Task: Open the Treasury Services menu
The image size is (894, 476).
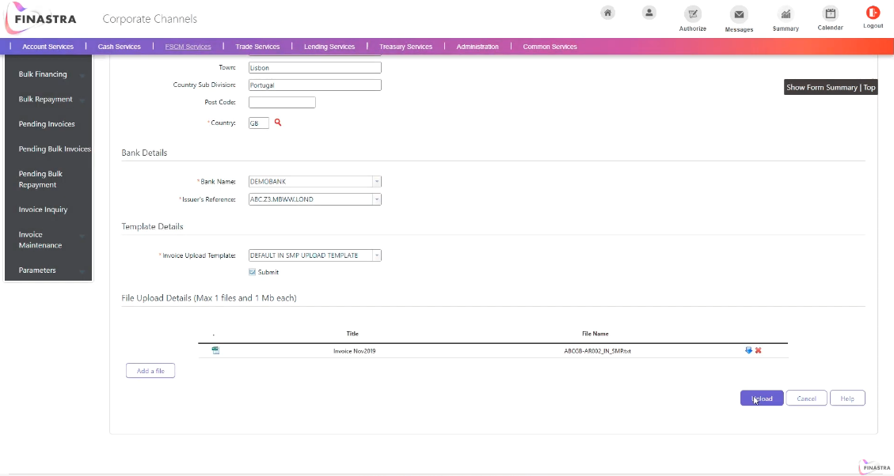Action: click(406, 47)
